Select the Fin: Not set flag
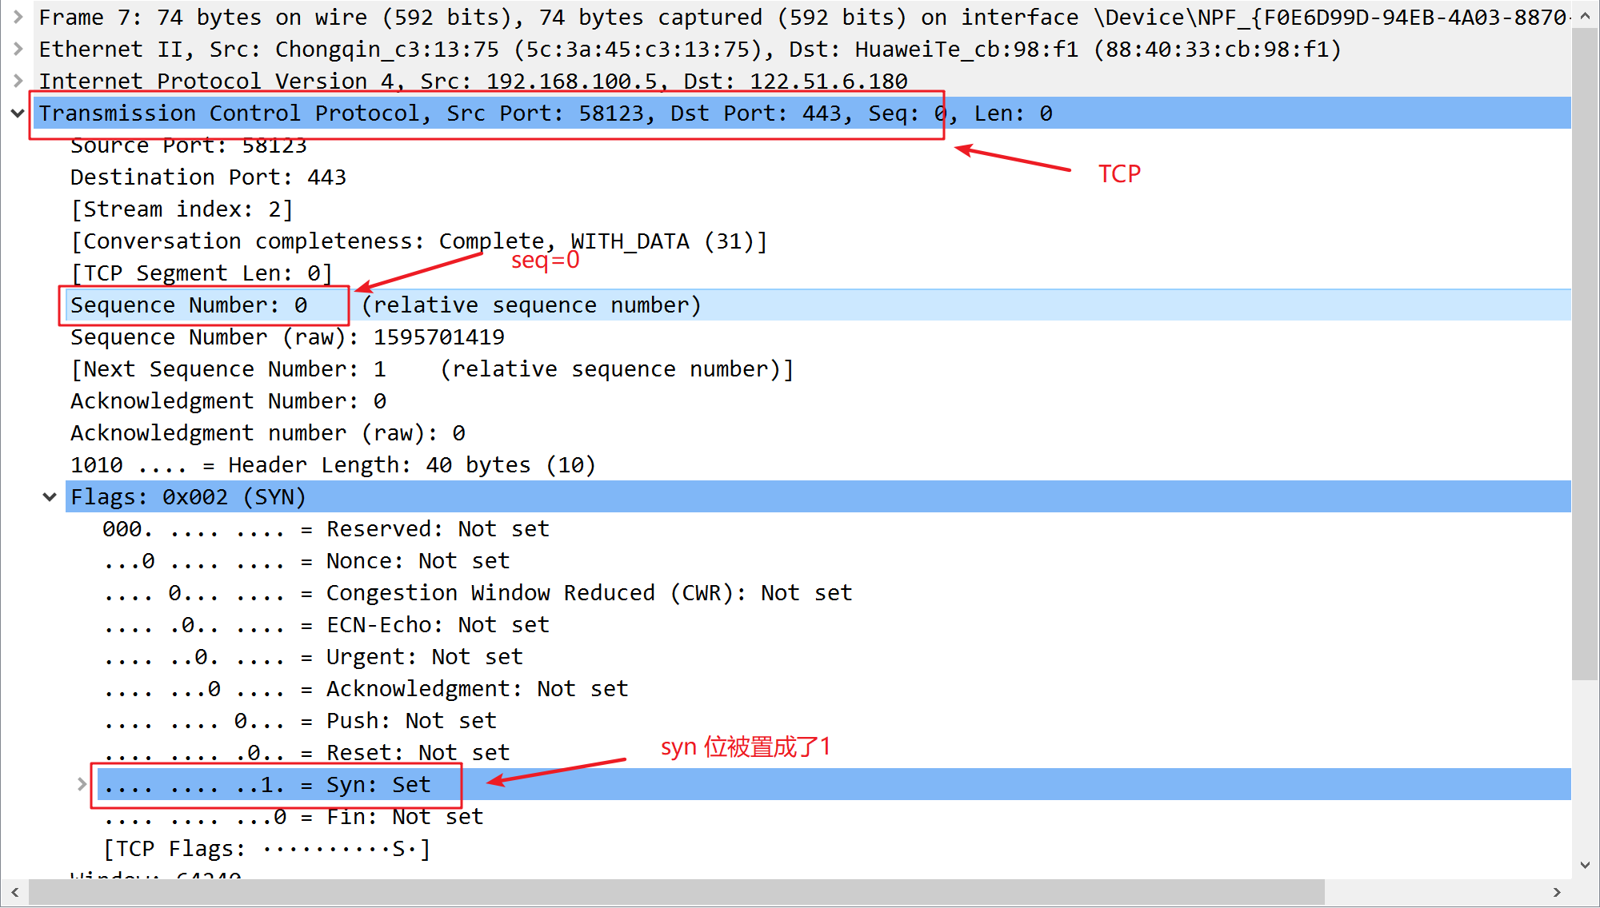Screen dimensions: 1600x908 tap(293, 817)
